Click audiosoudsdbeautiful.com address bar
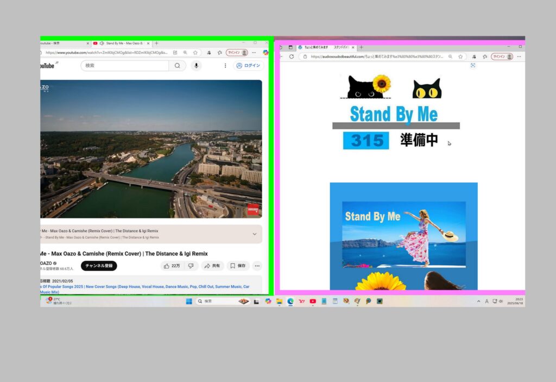The height and width of the screenshot is (382, 556). click(377, 57)
